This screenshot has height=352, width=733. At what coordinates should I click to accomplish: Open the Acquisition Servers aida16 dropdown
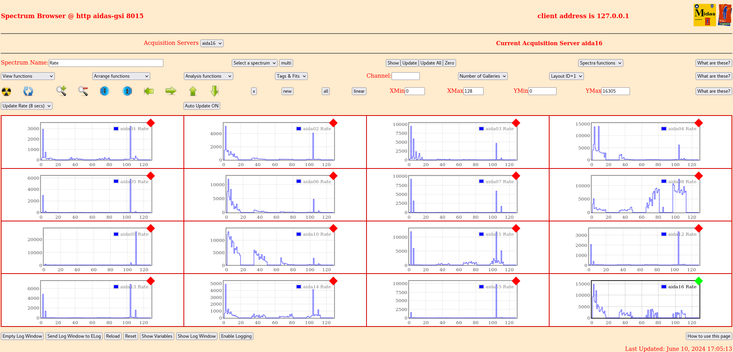(x=212, y=43)
